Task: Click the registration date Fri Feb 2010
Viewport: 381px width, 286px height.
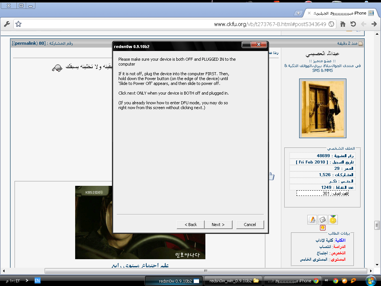Action: [312, 162]
